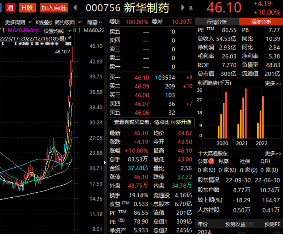Click the 买一 price 46.10
Screen dimensions: 283x234
[x=142, y=78]
